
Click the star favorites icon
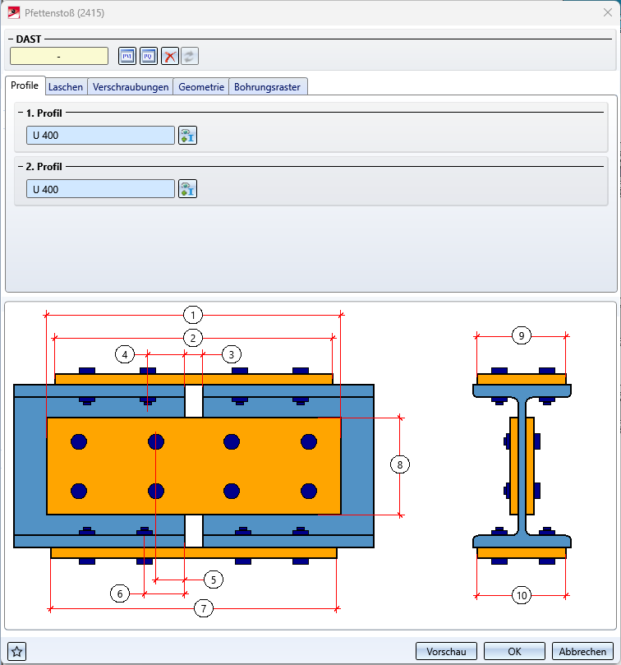coord(17,651)
